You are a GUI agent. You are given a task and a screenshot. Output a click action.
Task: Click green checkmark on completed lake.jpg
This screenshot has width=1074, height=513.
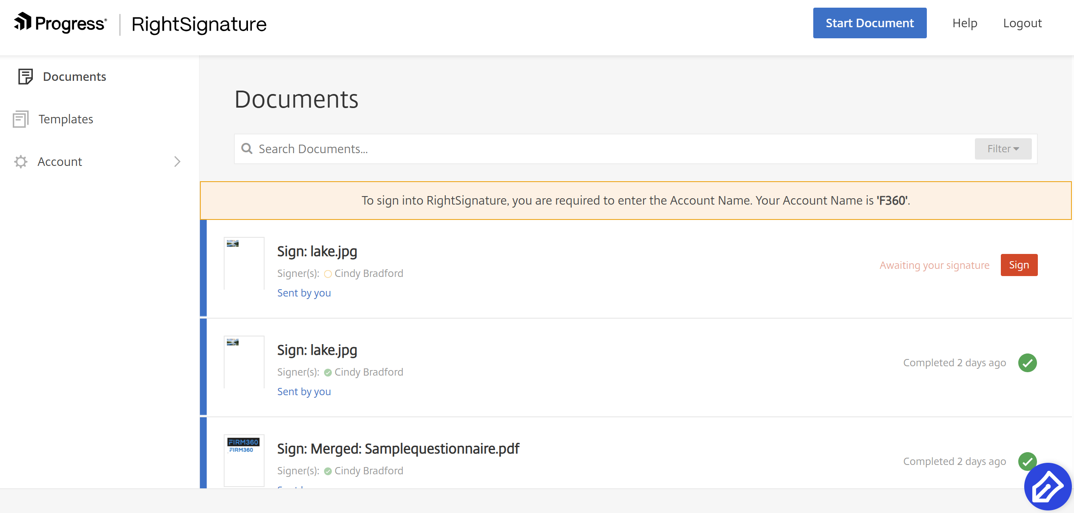[1027, 363]
